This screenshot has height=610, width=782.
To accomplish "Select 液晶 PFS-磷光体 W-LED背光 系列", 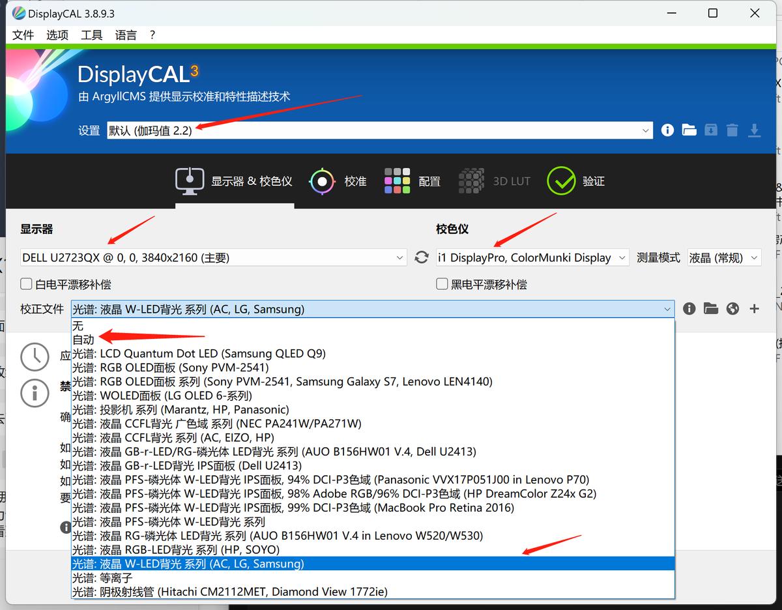I will pos(373,522).
